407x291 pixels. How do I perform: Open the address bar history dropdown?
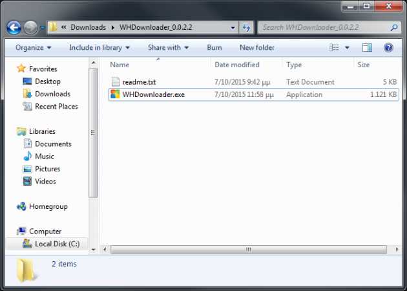233,28
